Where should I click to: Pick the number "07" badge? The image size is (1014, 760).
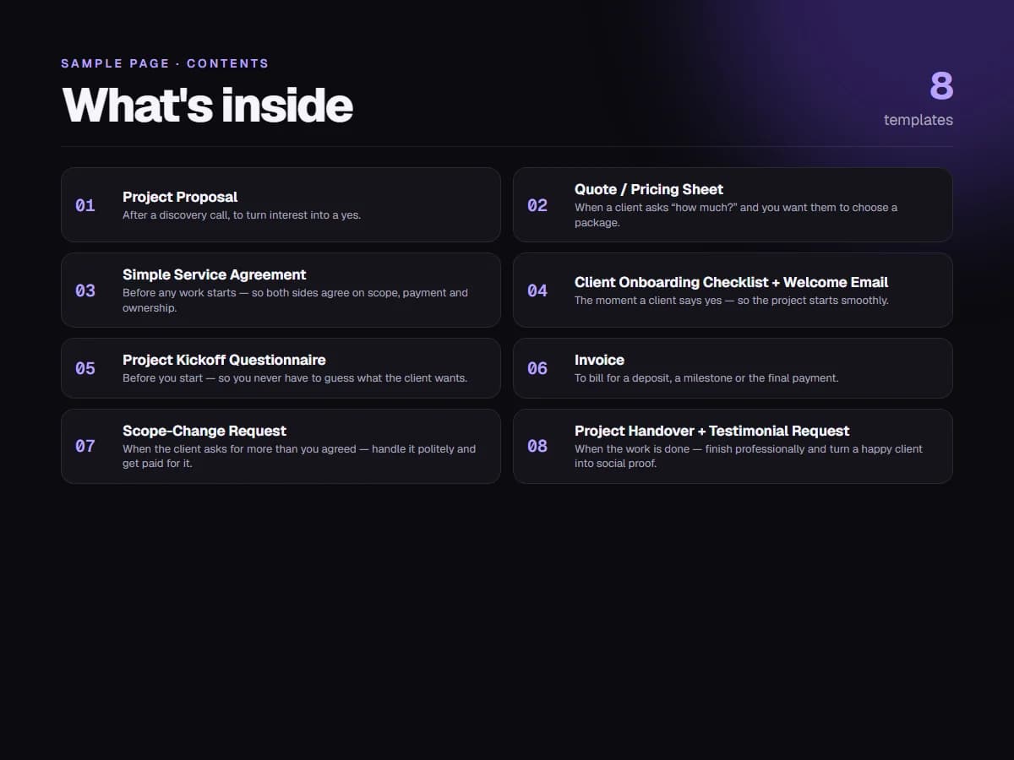coord(85,446)
